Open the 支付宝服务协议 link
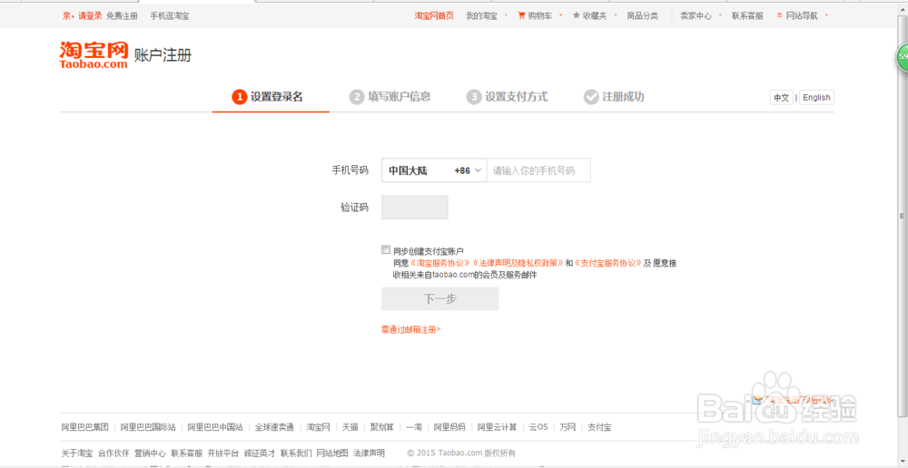Image resolution: width=908 pixels, height=468 pixels. (608, 263)
